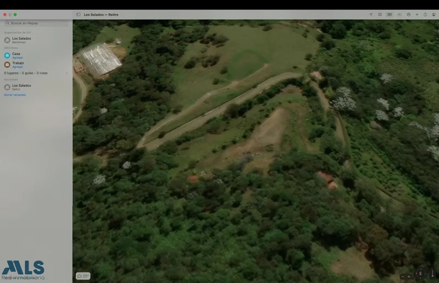
Task: Open the share icon in toolbar
Action: pyautogui.click(x=425, y=15)
